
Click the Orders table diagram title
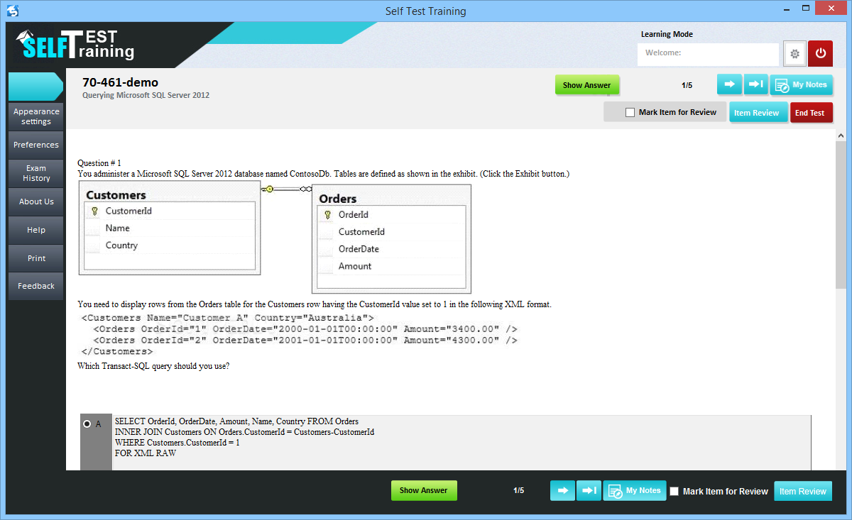pos(338,199)
